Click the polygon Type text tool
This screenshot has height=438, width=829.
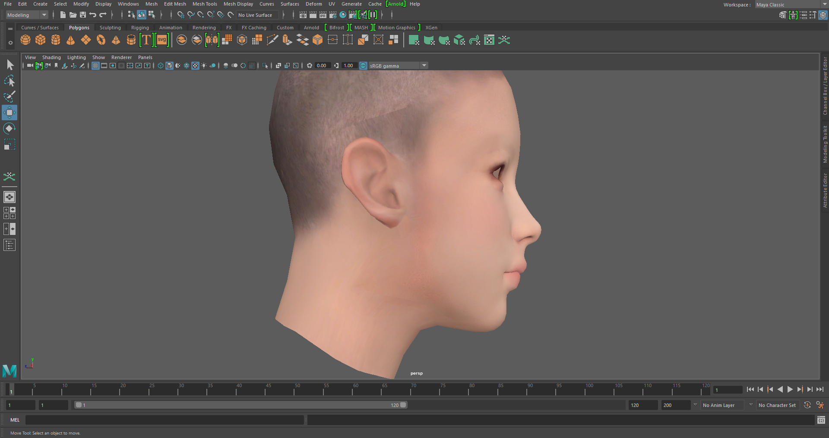tap(146, 40)
